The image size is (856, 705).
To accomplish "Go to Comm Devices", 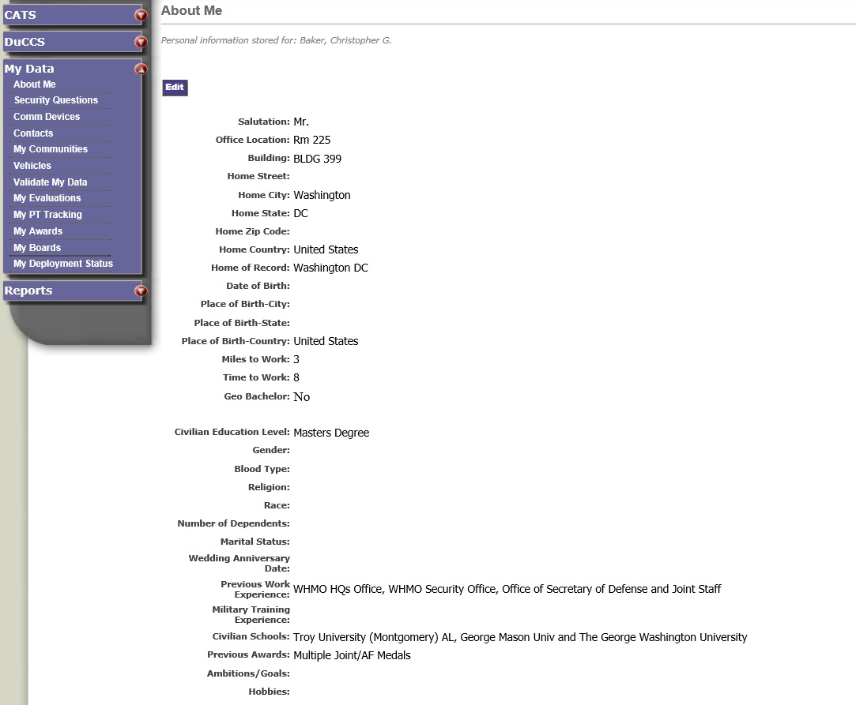I will click(47, 117).
